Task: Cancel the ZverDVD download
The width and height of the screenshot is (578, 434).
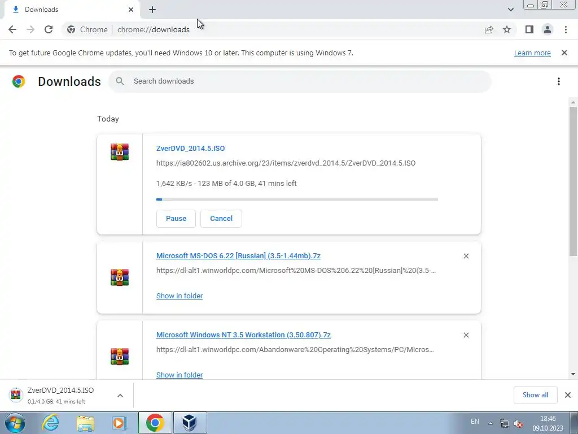Action: point(221,219)
